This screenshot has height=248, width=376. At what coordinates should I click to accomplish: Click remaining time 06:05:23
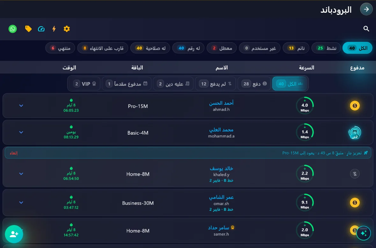tap(71, 111)
